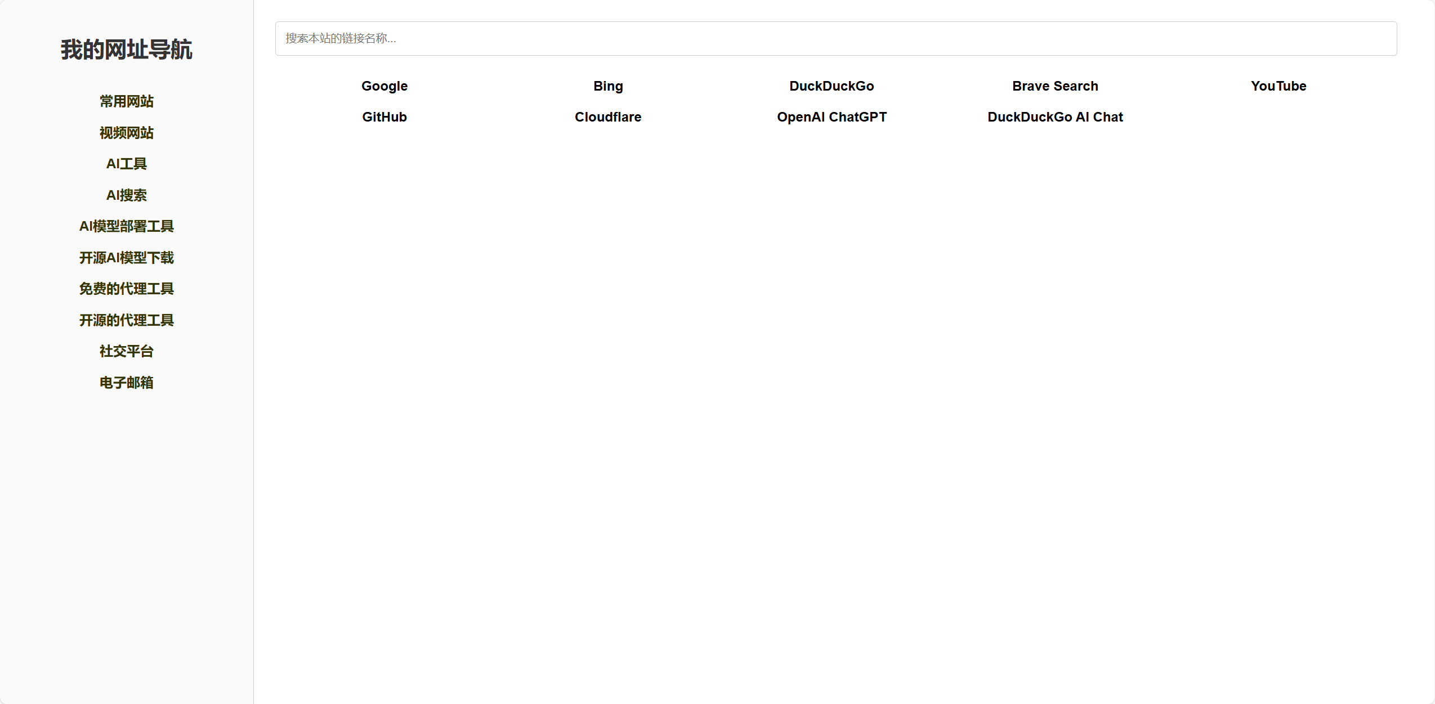The height and width of the screenshot is (704, 1435).
Task: Switch to the 视频网站 category
Action: (x=127, y=133)
